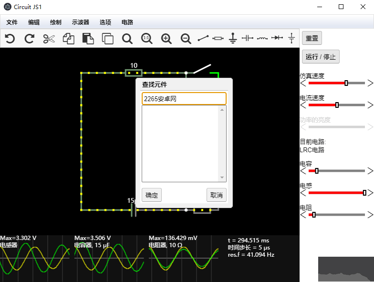
Task: Click the 电容器, 15 µF oscilloscope trace
Action: (x=109, y=259)
